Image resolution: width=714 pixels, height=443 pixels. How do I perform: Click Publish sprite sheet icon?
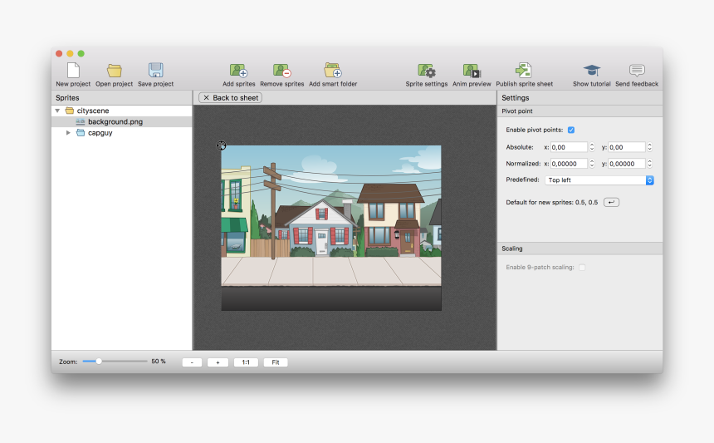(524, 71)
